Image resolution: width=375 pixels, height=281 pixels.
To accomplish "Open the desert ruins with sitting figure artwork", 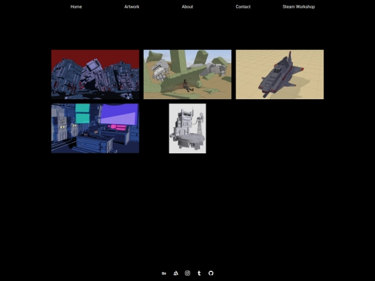I will [x=187, y=74].
